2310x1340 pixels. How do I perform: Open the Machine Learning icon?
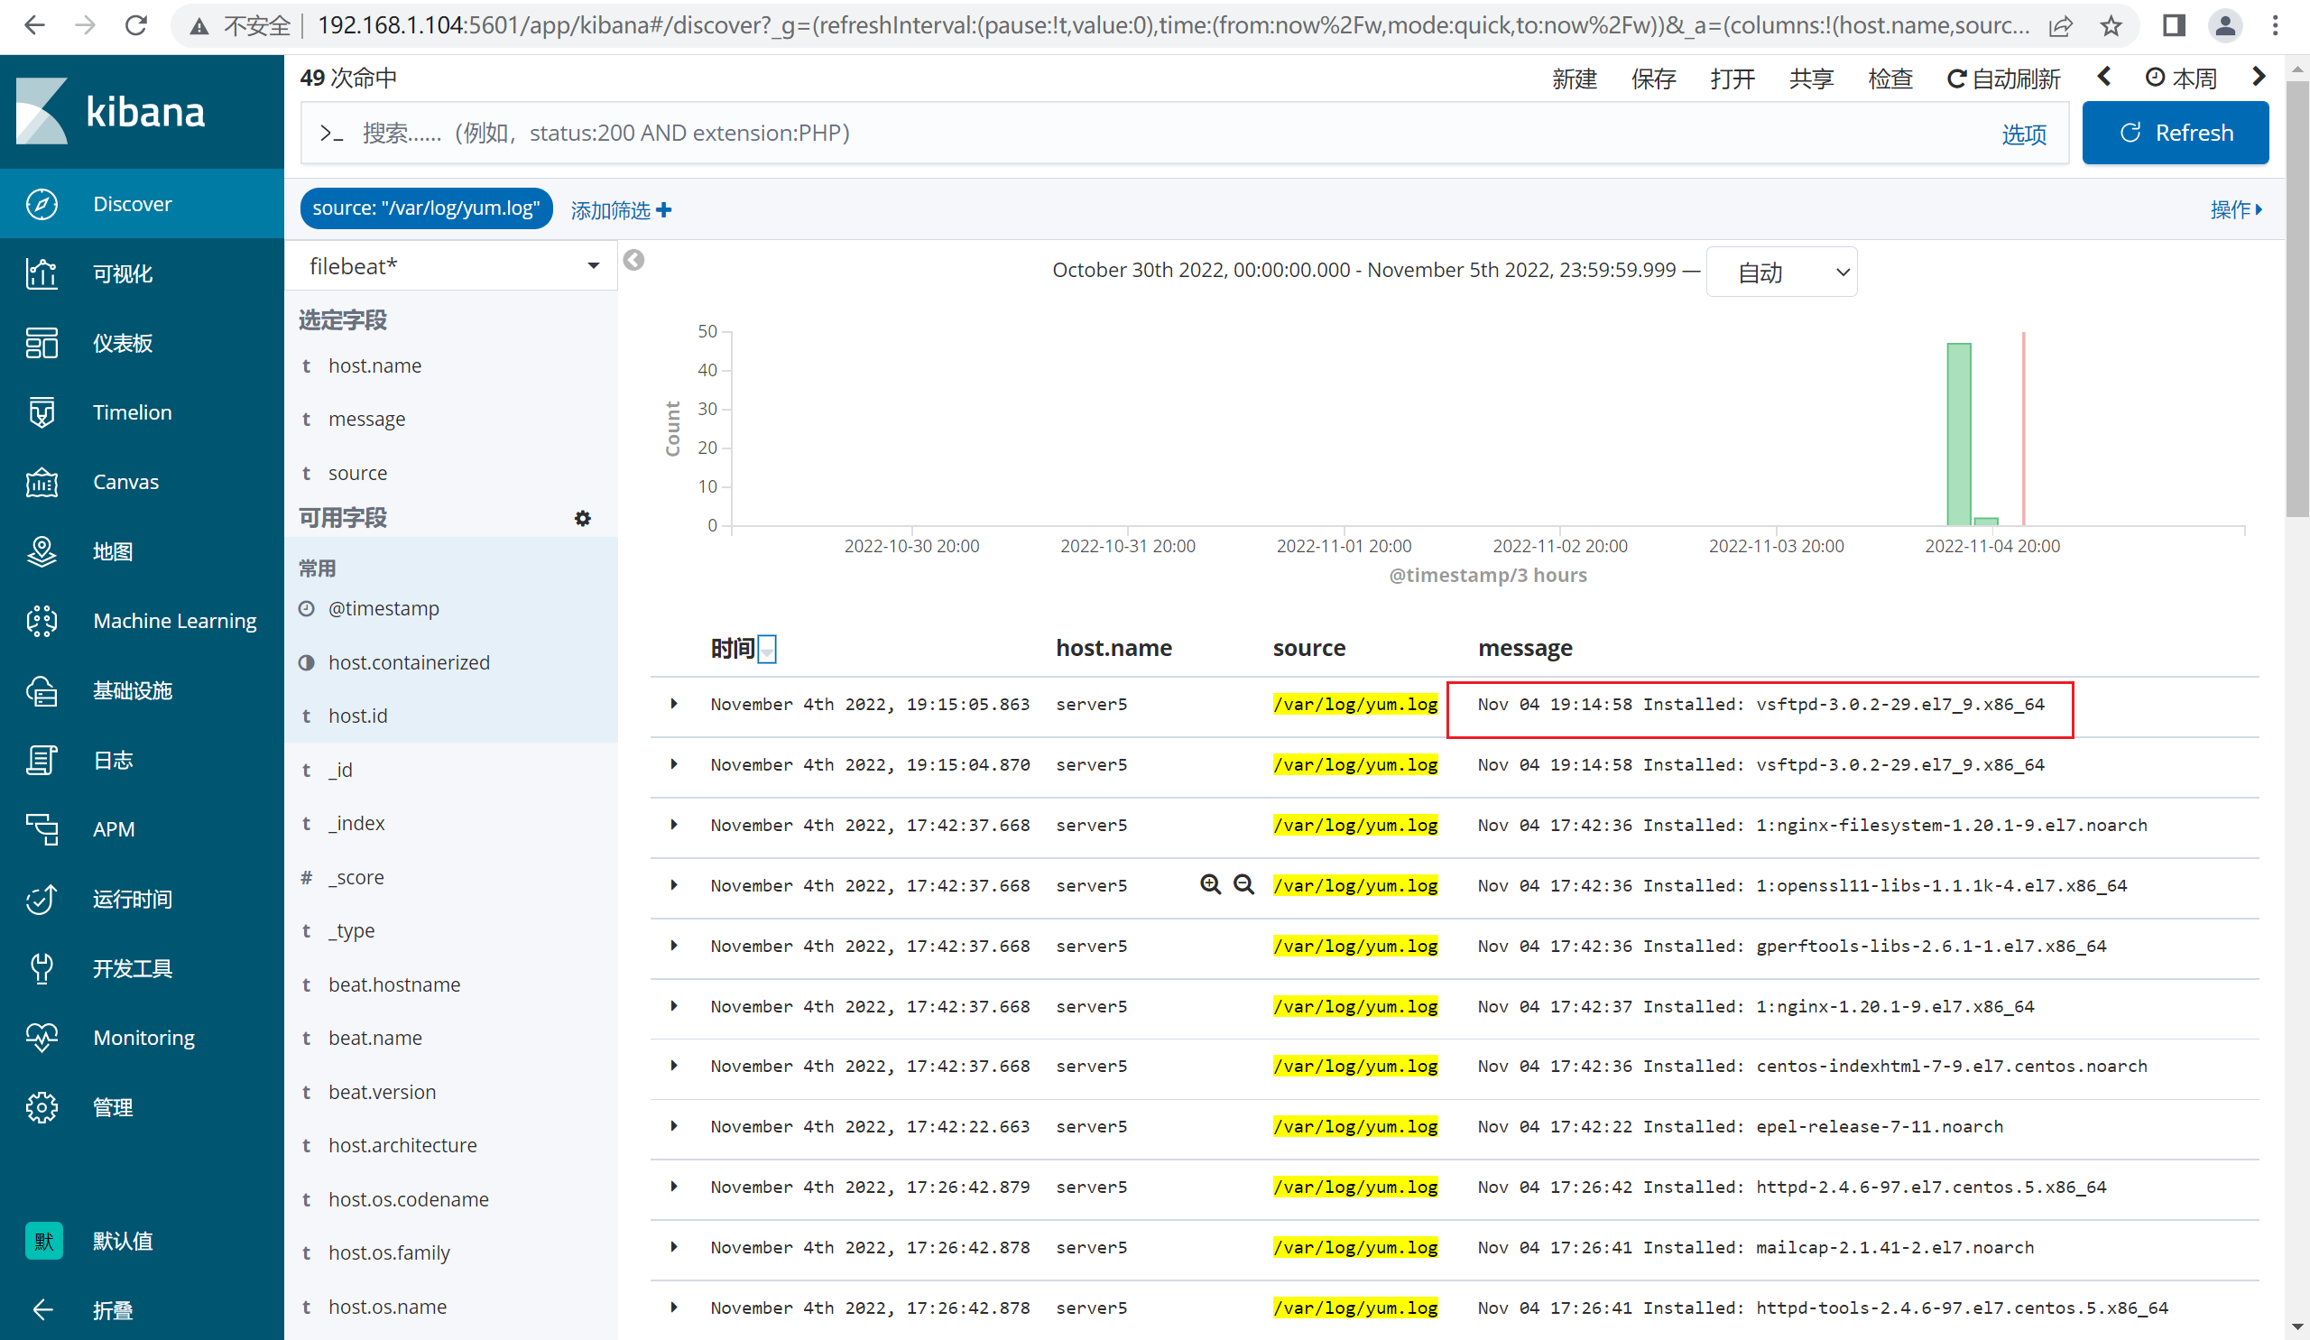click(42, 621)
